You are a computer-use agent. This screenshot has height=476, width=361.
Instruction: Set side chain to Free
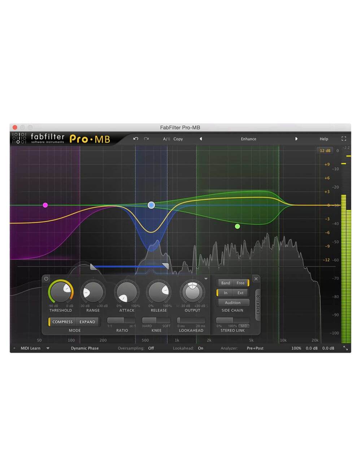click(x=241, y=283)
